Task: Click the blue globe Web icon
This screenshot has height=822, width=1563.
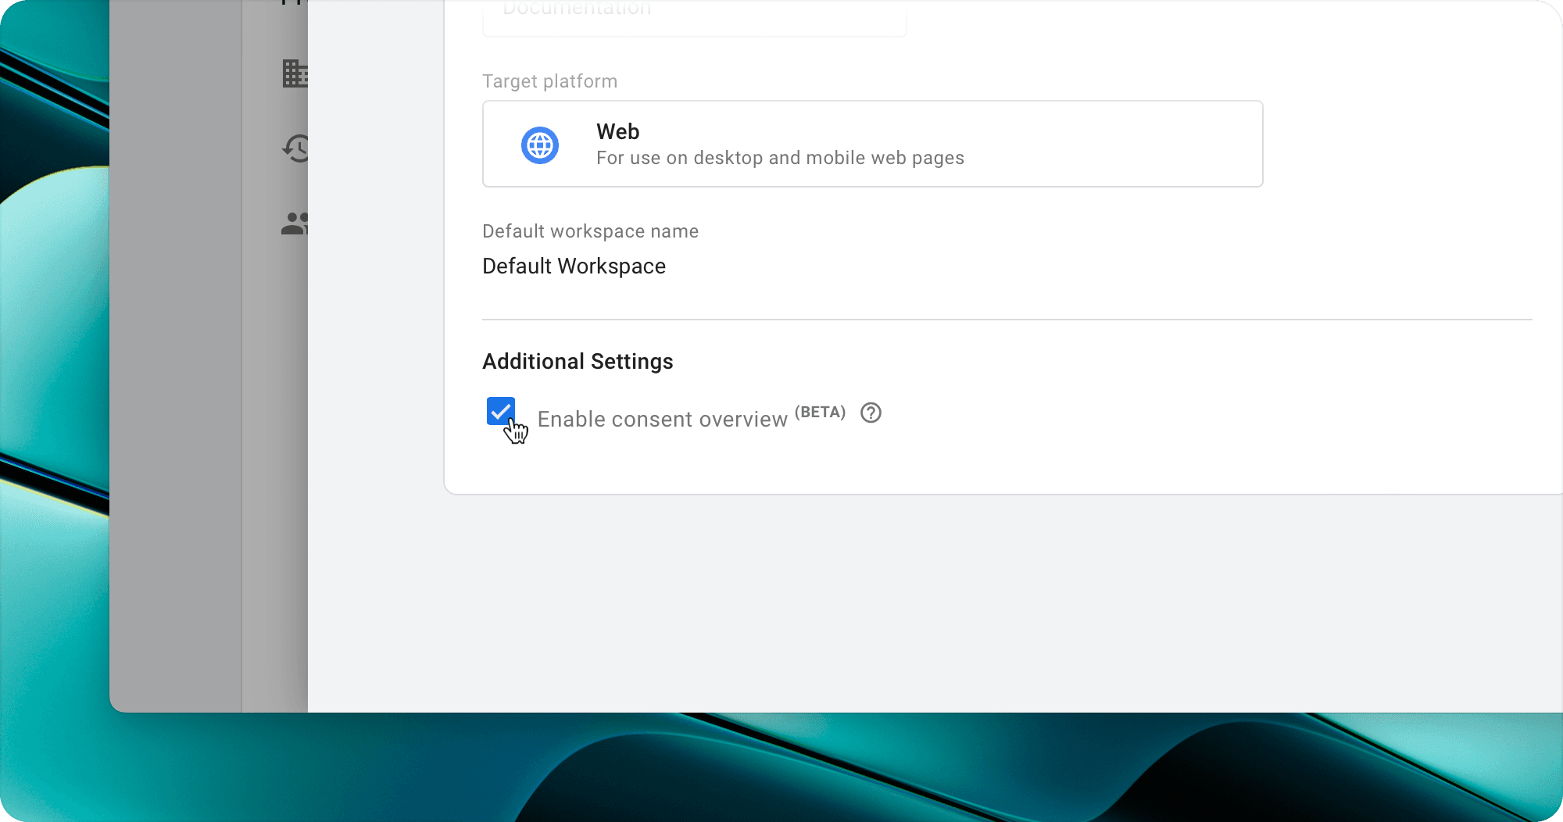Action: click(x=539, y=145)
